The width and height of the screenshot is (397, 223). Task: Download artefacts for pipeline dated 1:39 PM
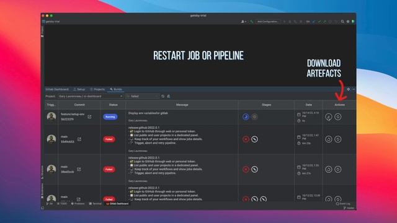point(337,169)
